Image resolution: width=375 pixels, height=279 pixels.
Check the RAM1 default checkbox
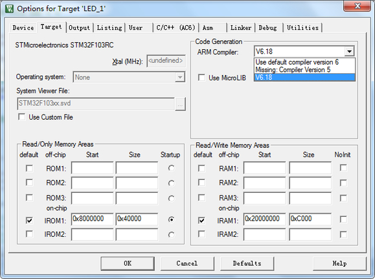click(201, 168)
